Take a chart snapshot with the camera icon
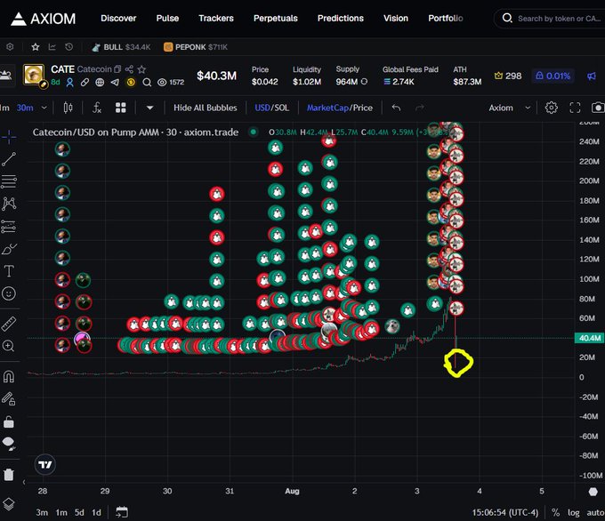The image size is (605, 521). pos(598,108)
